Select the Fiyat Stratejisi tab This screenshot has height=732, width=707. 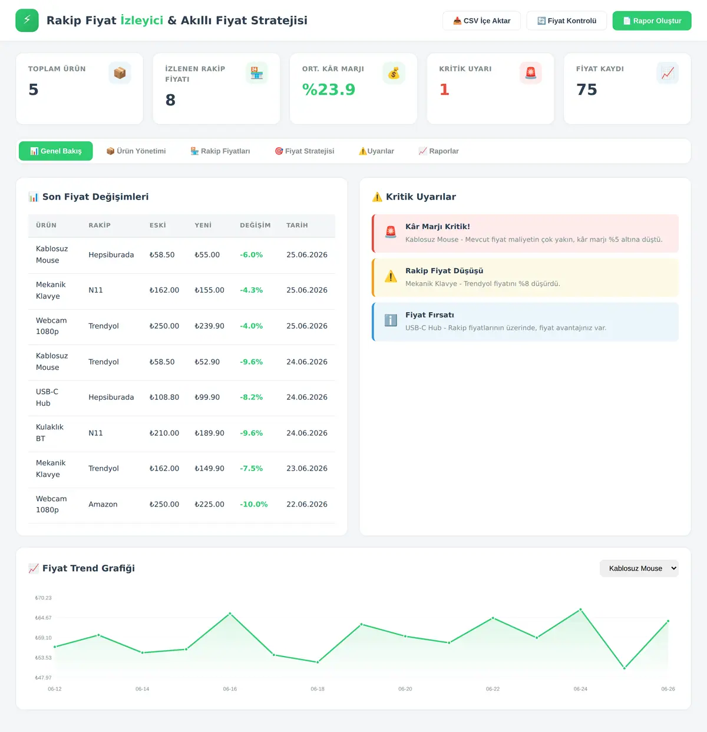305,151
